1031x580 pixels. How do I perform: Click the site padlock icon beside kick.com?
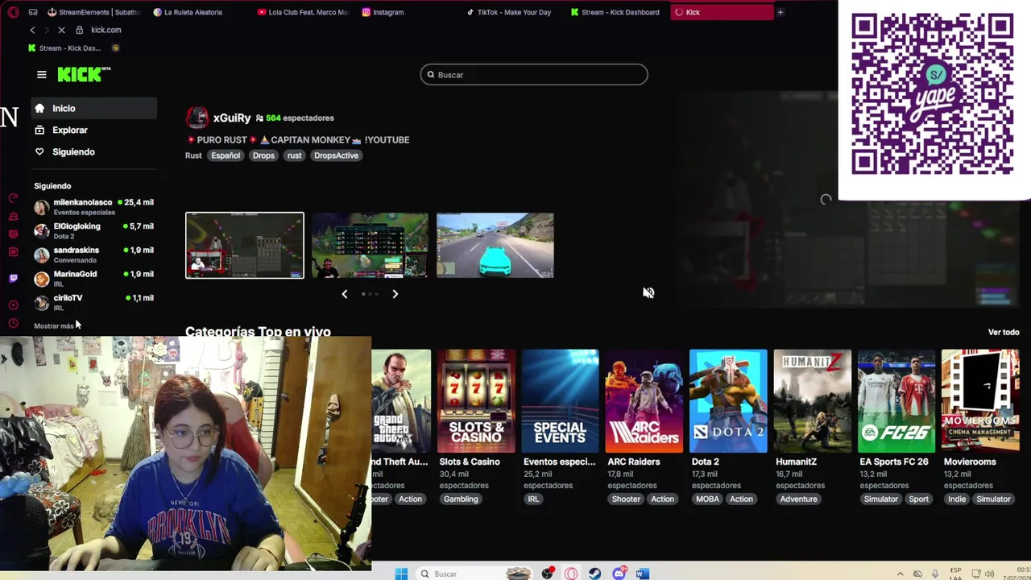click(79, 30)
